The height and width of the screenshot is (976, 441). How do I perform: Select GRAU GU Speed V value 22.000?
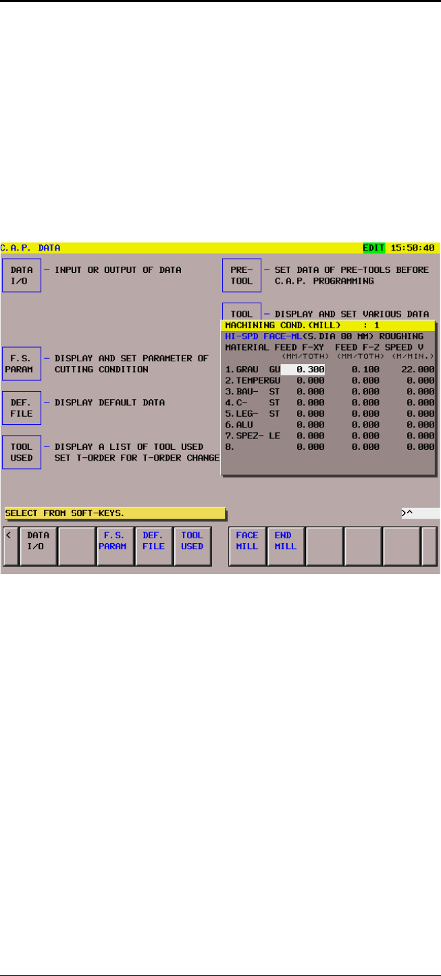click(415, 369)
